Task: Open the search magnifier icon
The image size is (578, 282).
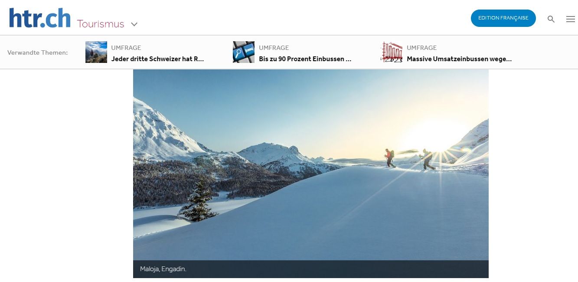Action: [551, 19]
